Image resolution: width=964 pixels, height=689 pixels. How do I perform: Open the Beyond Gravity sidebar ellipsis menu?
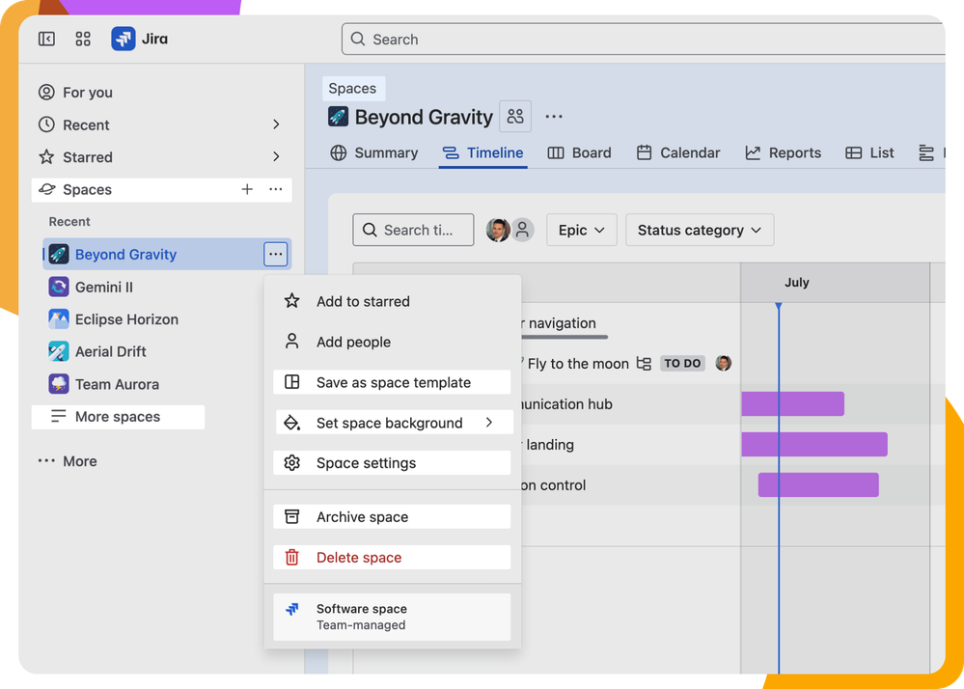[x=275, y=254]
